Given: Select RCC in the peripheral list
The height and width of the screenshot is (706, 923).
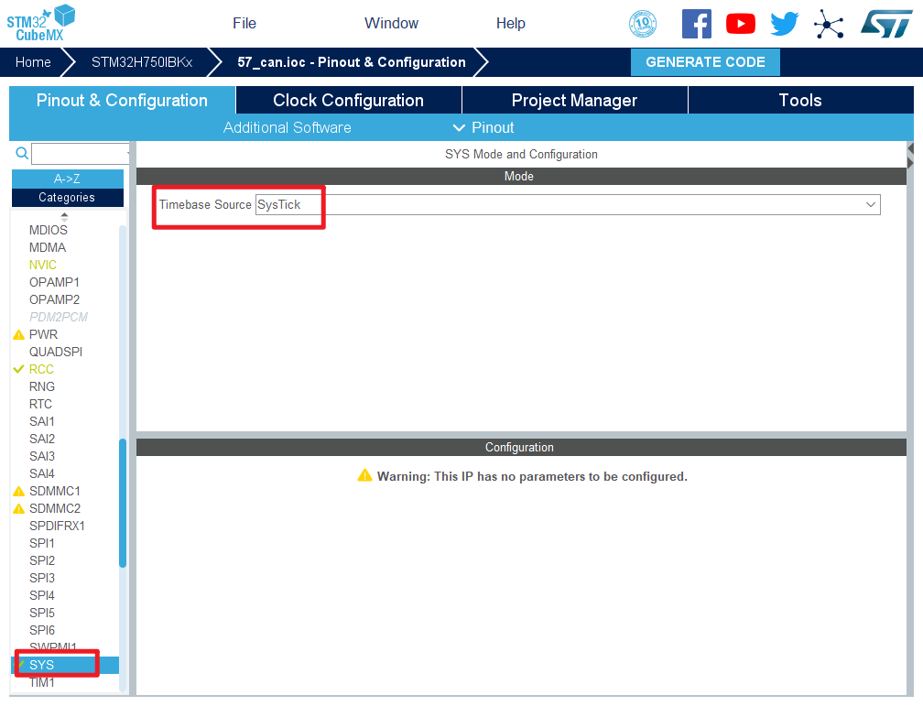Looking at the screenshot, I should pos(41,369).
